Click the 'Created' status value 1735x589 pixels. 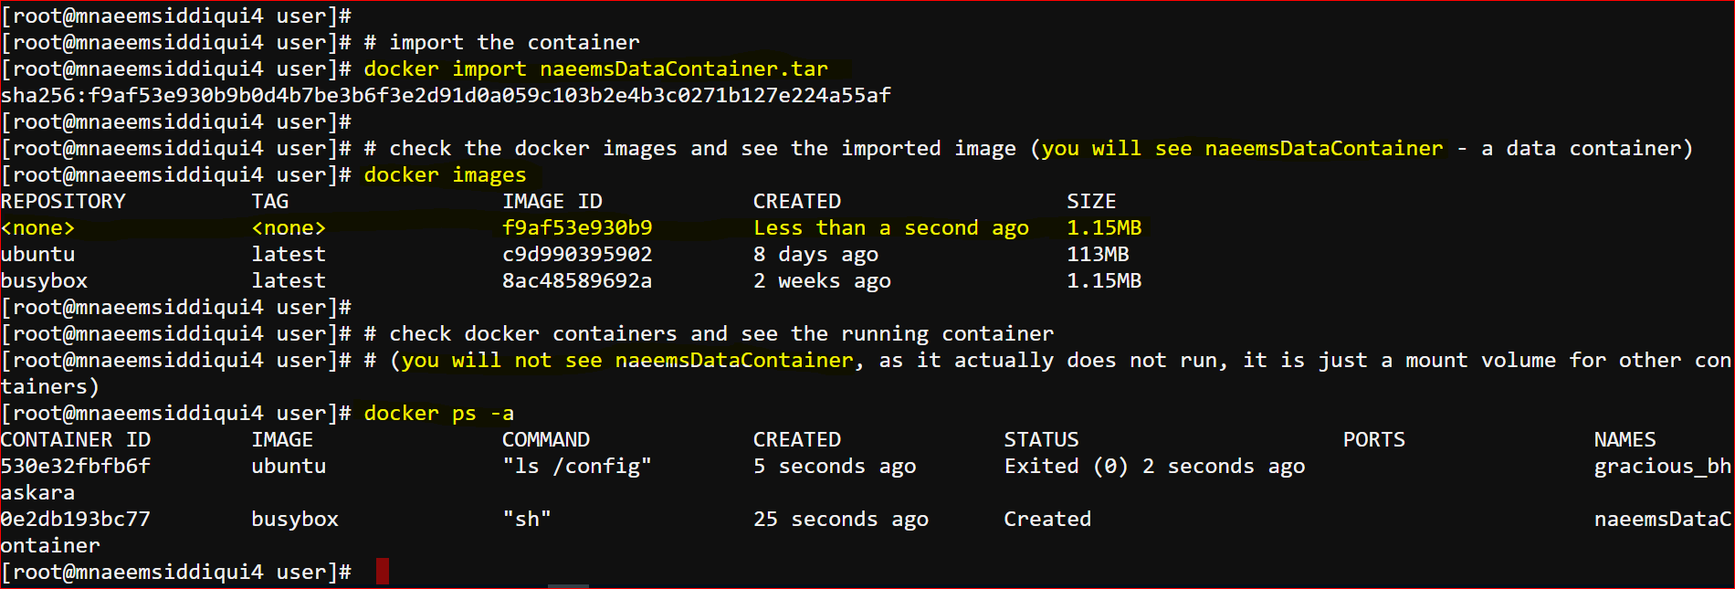click(x=1047, y=520)
